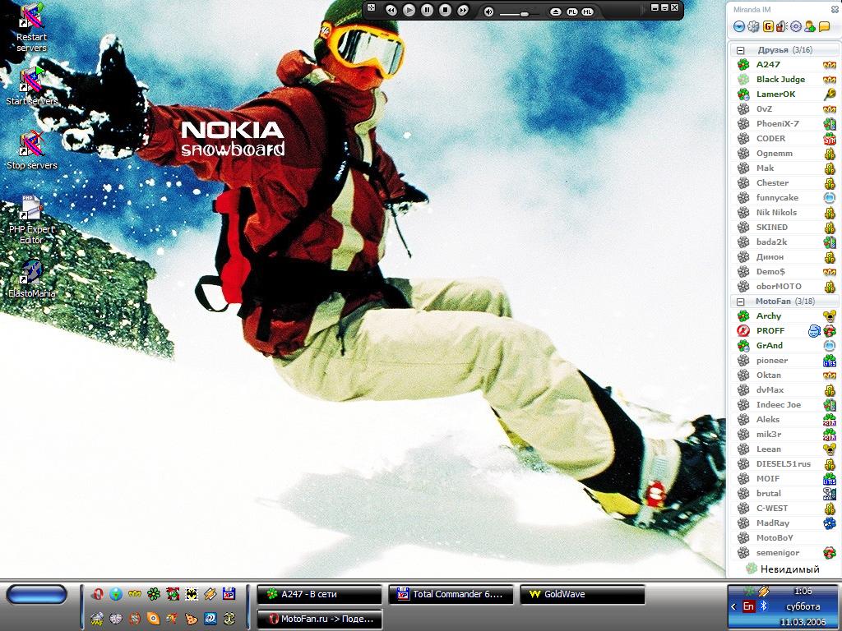Click the add contact icon in Miranda
Image resolution: width=842 pixels, height=631 pixels.
point(810,26)
